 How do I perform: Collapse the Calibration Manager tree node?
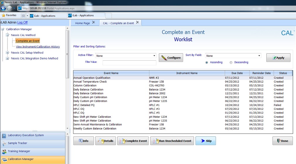click(x=3, y=29)
